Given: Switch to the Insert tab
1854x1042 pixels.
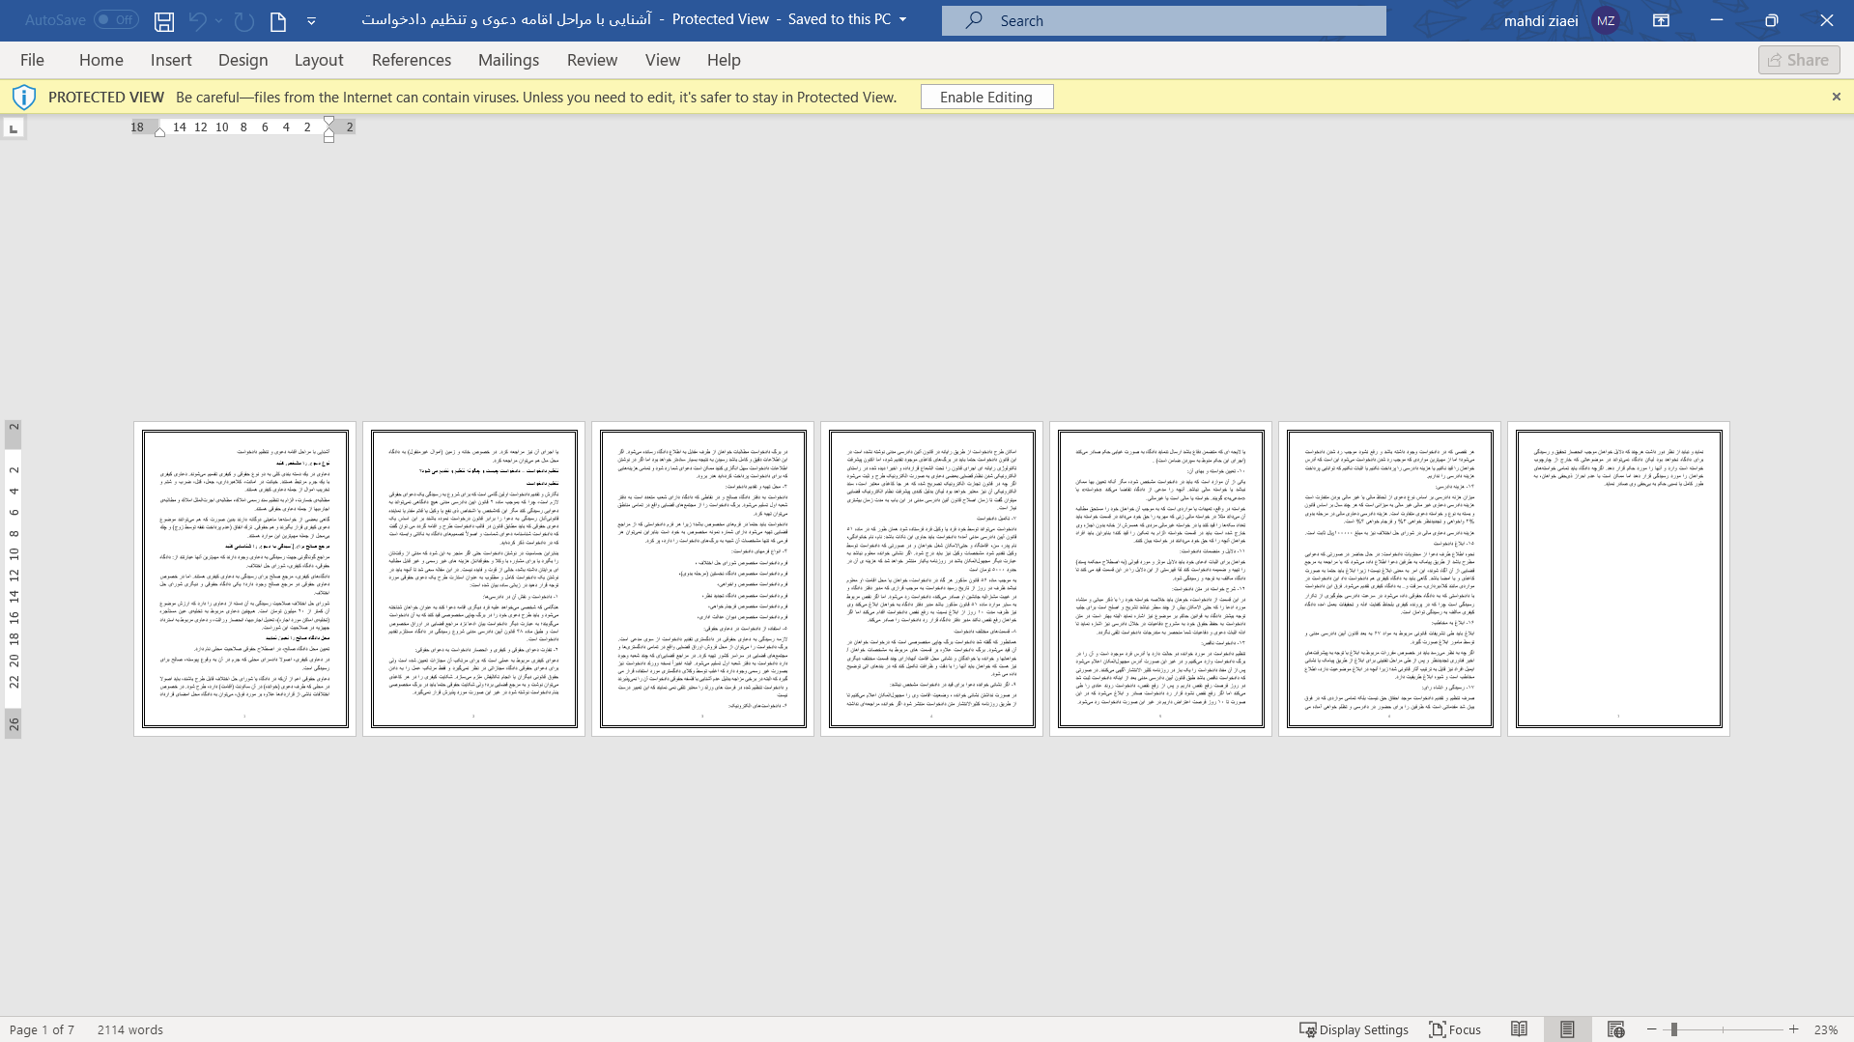Looking at the screenshot, I should coord(171,60).
